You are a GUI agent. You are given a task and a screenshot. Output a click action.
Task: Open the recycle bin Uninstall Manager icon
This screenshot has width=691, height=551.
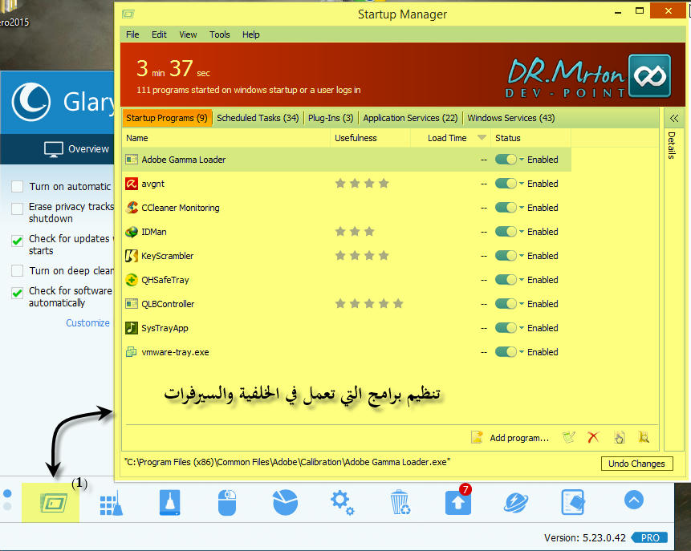click(x=399, y=503)
